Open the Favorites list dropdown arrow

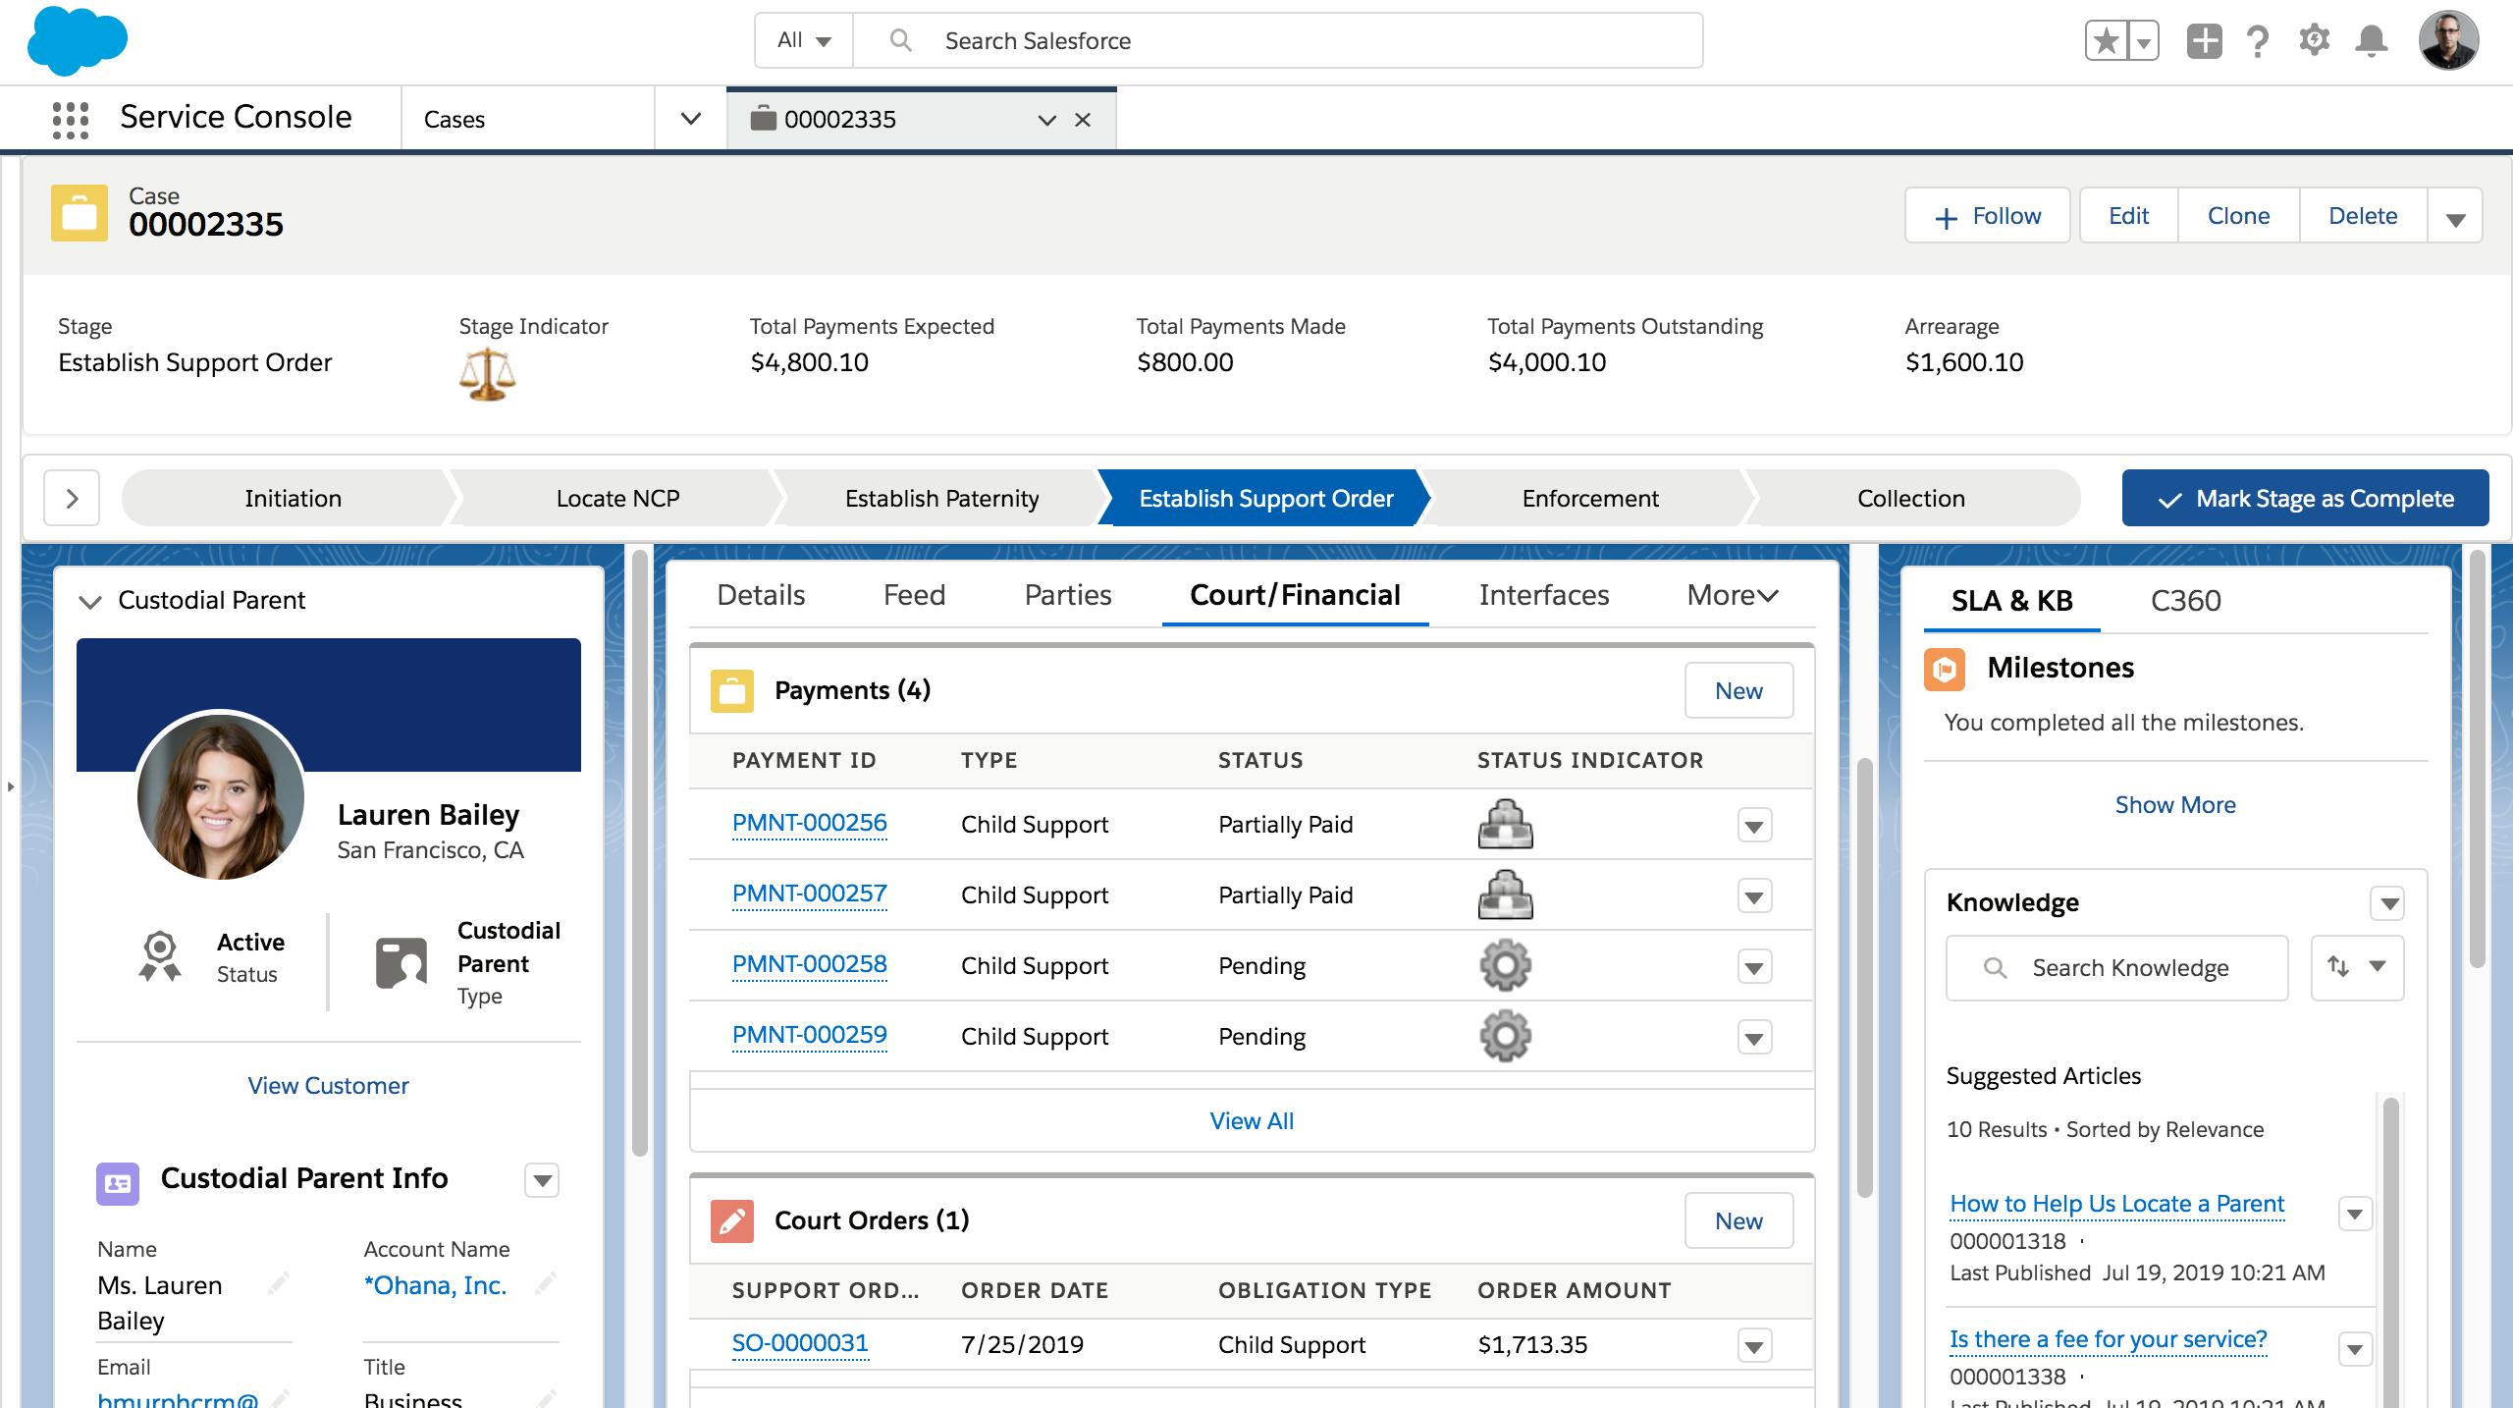[2144, 41]
